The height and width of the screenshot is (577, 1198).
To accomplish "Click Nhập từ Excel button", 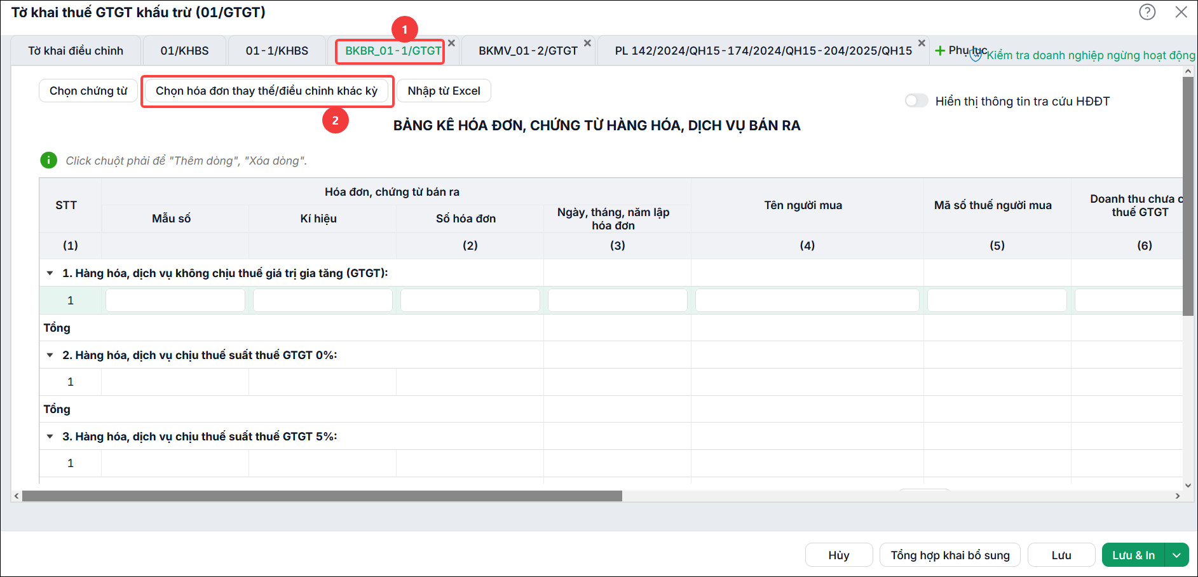I will coord(444,91).
